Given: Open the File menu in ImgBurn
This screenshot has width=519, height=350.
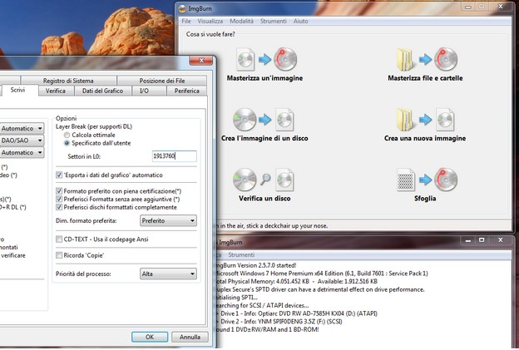Looking at the screenshot, I should tap(186, 21).
